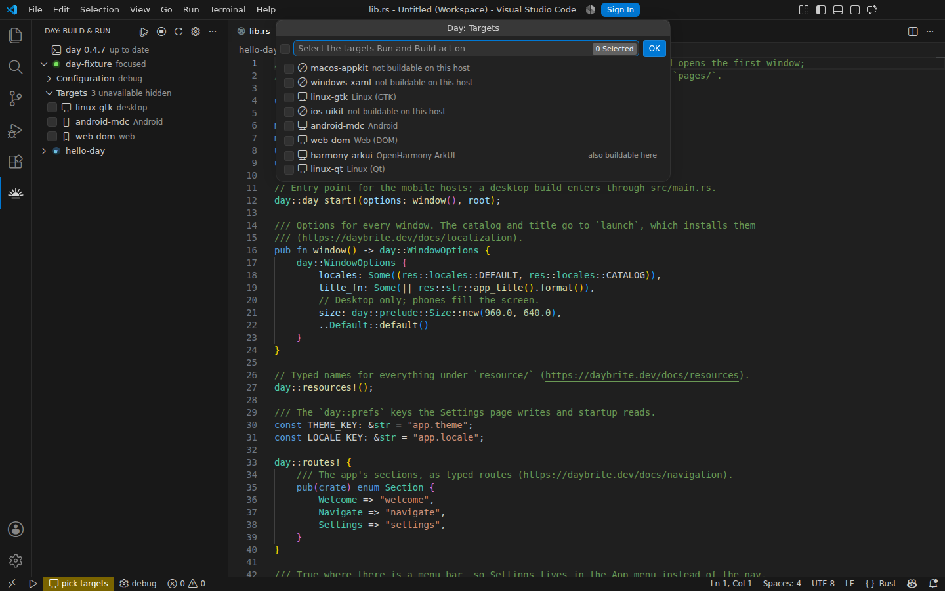Open the Accounts menu icon
The image size is (945, 591).
tap(16, 529)
